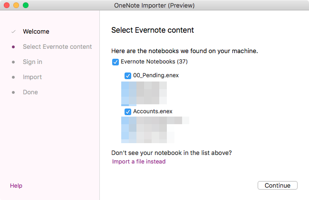Select the Import step label in sidebar

pyautogui.click(x=32, y=77)
